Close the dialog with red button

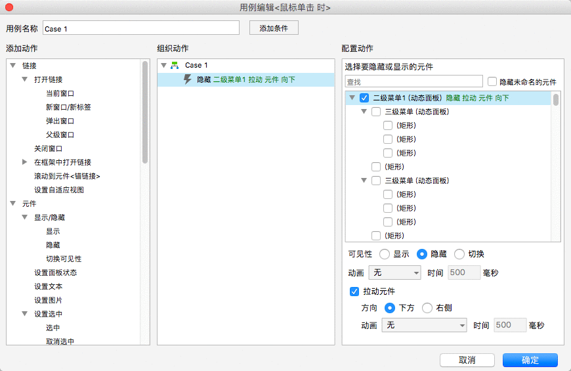pyautogui.click(x=9, y=7)
